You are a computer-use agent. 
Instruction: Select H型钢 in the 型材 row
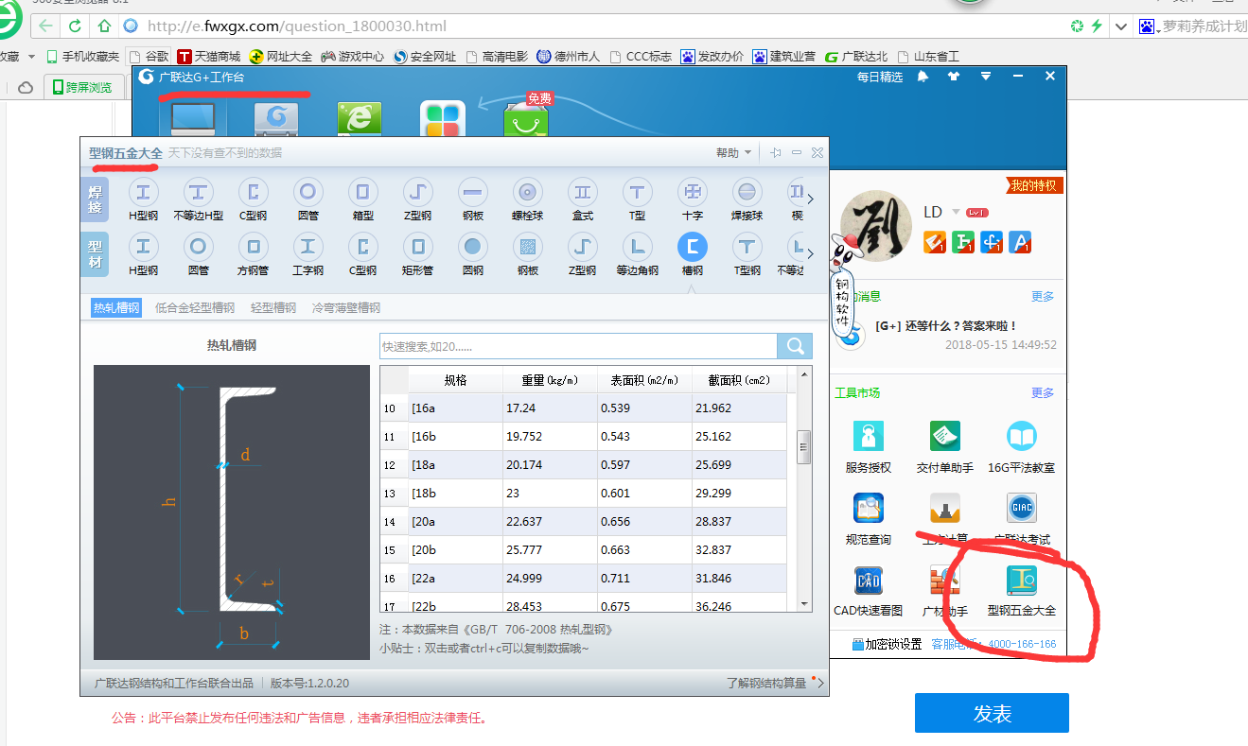[144, 248]
